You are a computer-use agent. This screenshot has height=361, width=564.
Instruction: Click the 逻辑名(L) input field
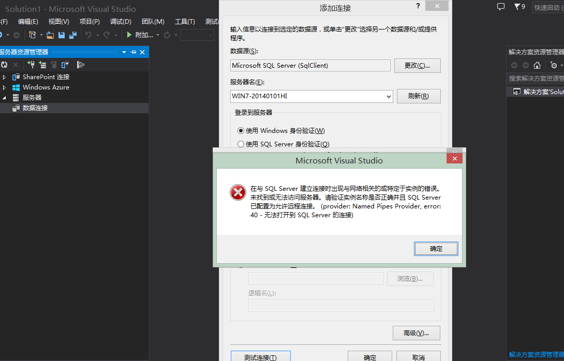point(341,305)
